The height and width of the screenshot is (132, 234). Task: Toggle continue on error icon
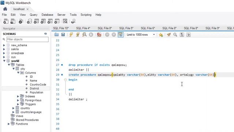(99, 34)
